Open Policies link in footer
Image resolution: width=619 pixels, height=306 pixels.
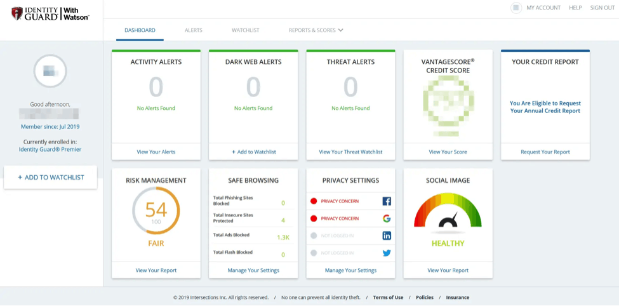(x=424, y=298)
